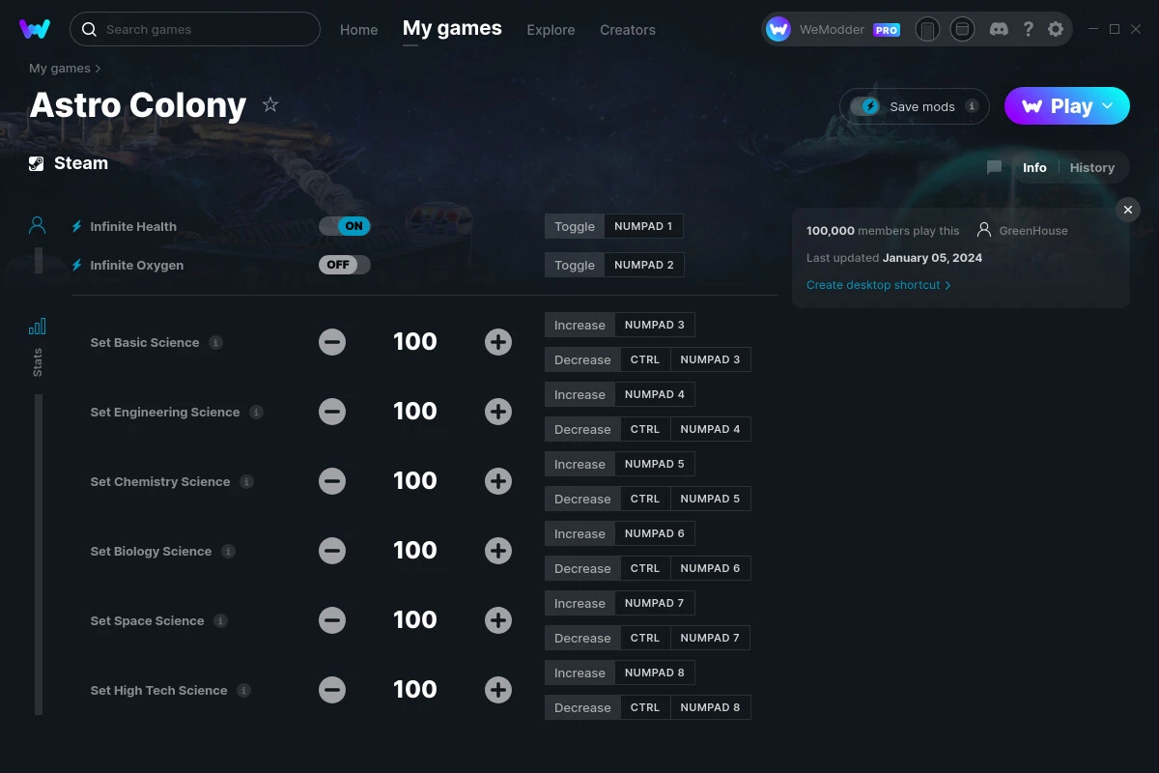The width and height of the screenshot is (1159, 773).
Task: Click the WeModder avatar icon
Action: click(x=778, y=30)
